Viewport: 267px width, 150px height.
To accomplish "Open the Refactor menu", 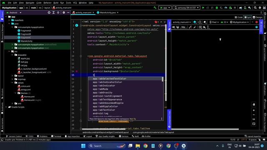I will click(47, 3).
